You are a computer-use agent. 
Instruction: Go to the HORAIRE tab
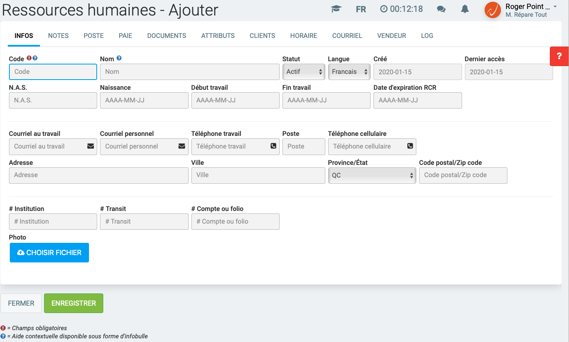304,36
